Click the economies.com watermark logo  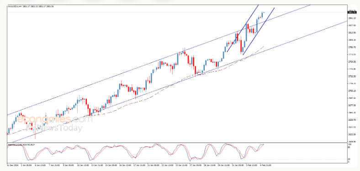point(55,119)
